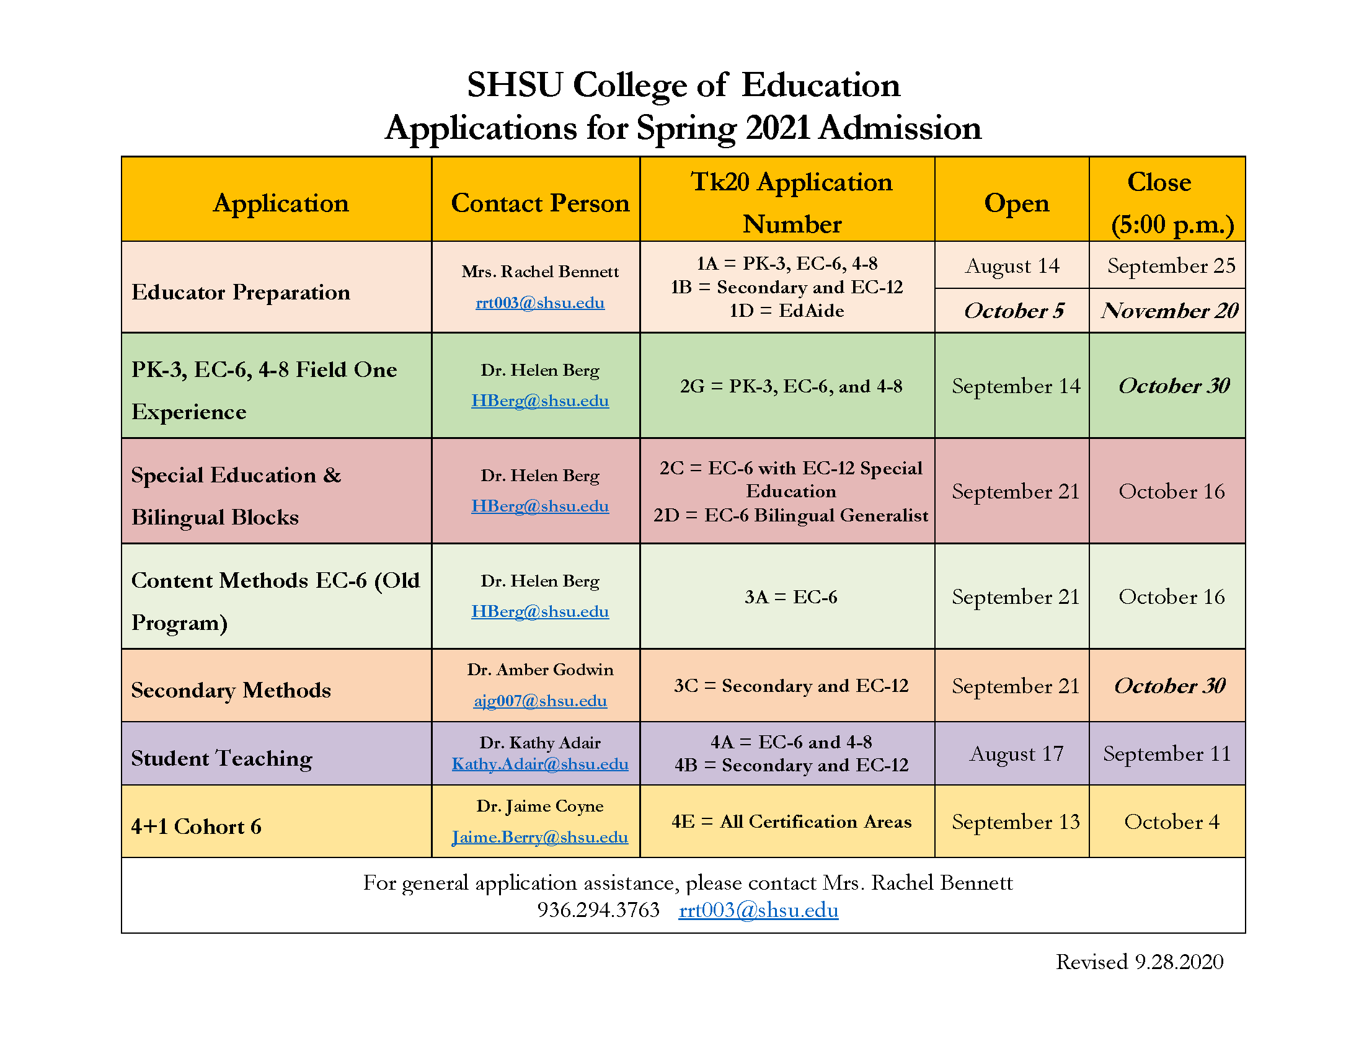This screenshot has width=1364, height=1054.
Task: Click HBerg@shsu.edu in Special Education row
Action: 539,506
